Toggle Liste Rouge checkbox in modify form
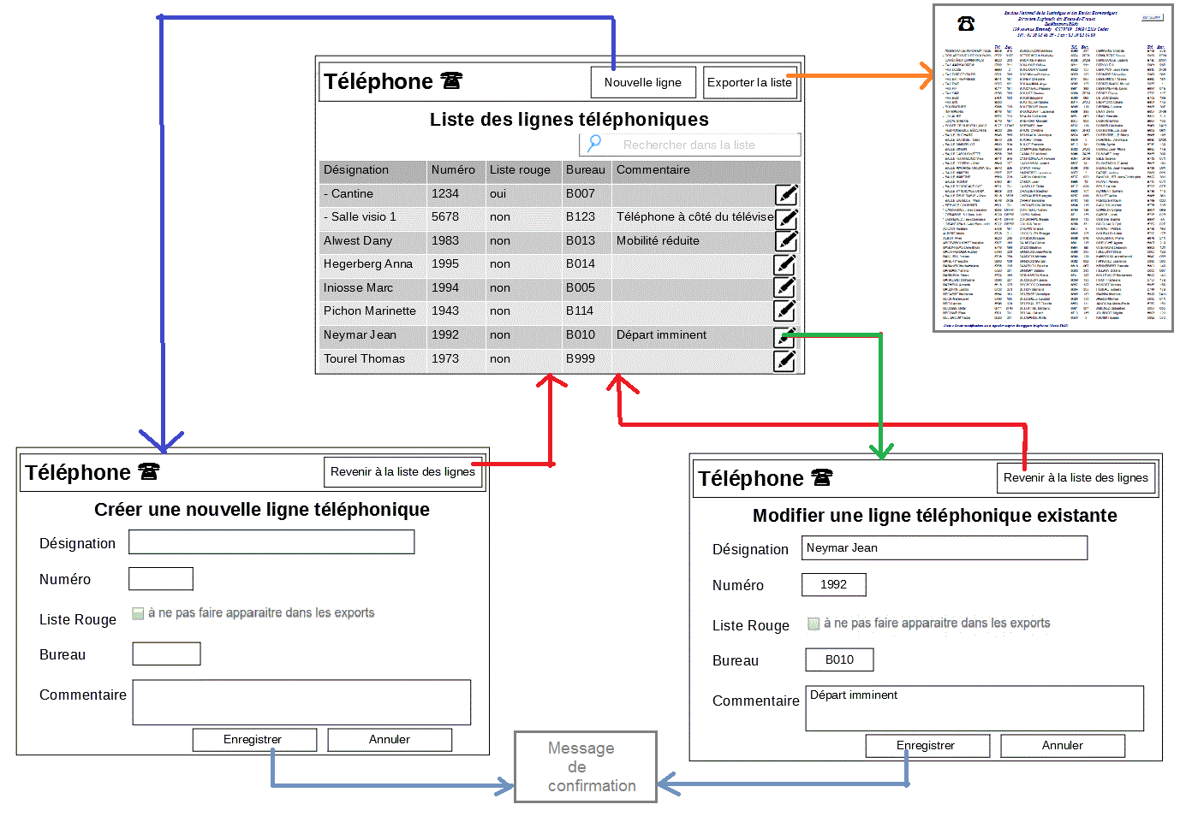1186x822 pixels. click(814, 624)
